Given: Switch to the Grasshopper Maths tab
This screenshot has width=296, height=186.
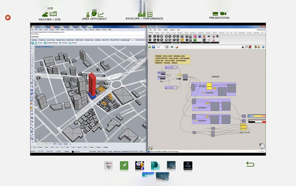Looking at the screenshot, I should coord(158,33).
